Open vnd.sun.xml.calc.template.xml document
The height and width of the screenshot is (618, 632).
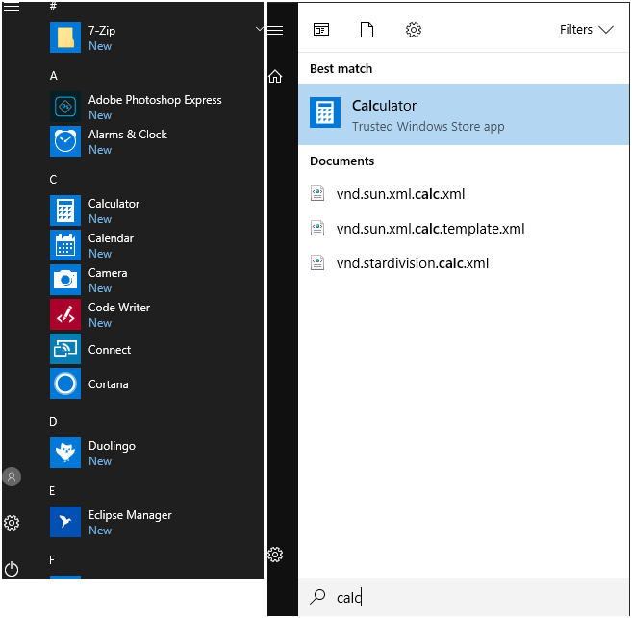(430, 229)
